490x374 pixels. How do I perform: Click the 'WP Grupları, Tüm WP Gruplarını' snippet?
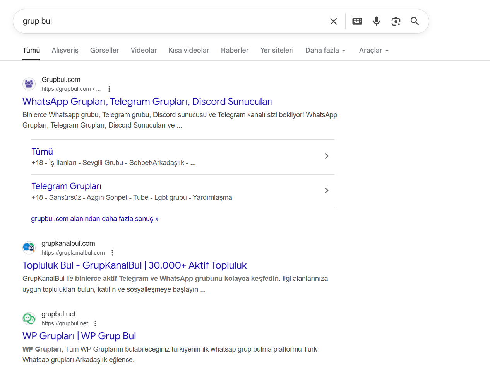pos(170,354)
